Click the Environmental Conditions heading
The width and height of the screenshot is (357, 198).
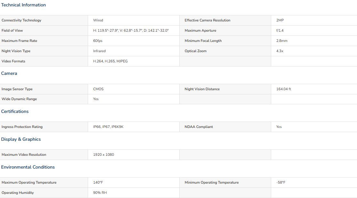tap(28, 167)
